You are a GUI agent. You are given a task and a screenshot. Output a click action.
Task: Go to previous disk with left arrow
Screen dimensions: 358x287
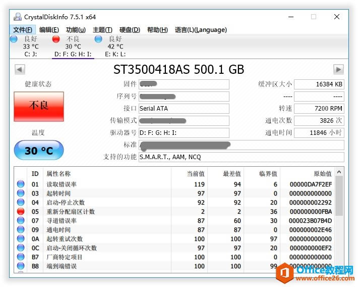(20, 69)
